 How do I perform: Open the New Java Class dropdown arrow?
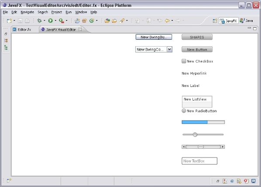point(97,21)
